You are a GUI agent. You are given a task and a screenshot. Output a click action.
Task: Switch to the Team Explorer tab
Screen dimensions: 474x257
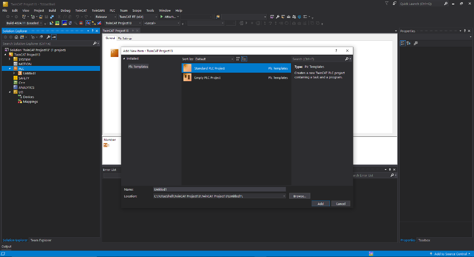click(41, 240)
